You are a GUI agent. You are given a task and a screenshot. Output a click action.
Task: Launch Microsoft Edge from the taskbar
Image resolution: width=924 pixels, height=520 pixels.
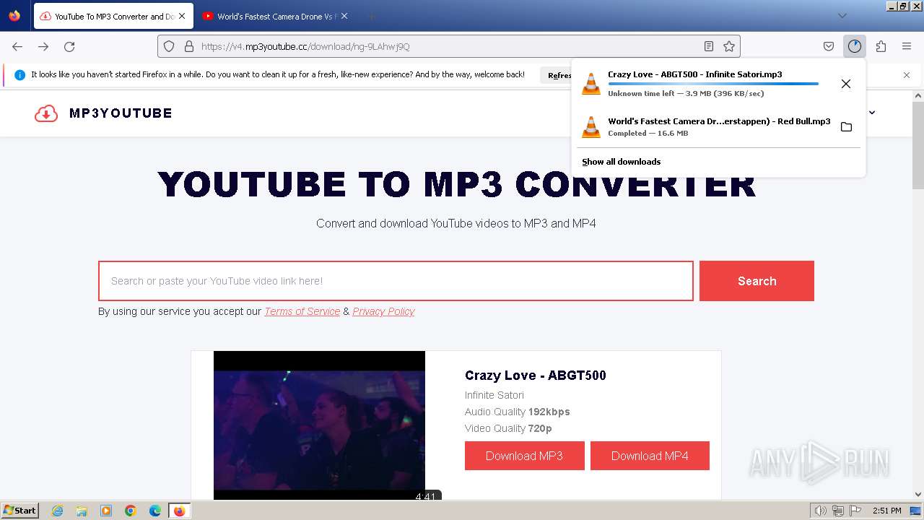point(155,511)
